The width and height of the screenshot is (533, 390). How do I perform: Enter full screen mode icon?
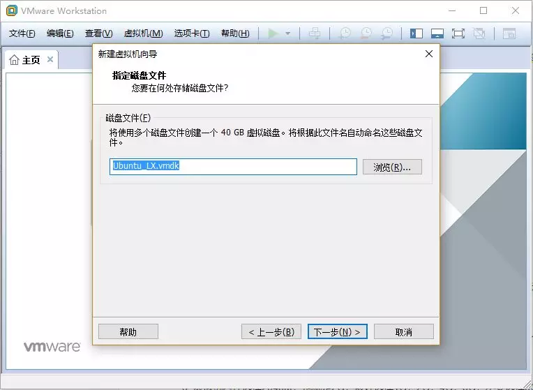tap(458, 33)
